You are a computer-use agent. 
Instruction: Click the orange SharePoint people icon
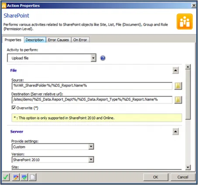click(184, 22)
